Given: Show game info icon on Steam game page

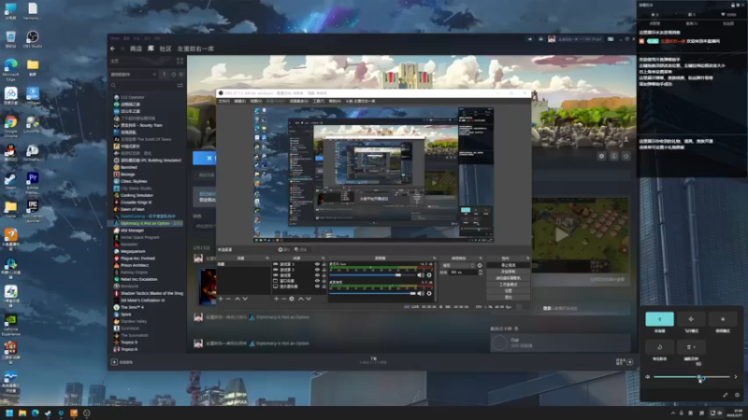Looking at the screenshot, I should click(614, 156).
